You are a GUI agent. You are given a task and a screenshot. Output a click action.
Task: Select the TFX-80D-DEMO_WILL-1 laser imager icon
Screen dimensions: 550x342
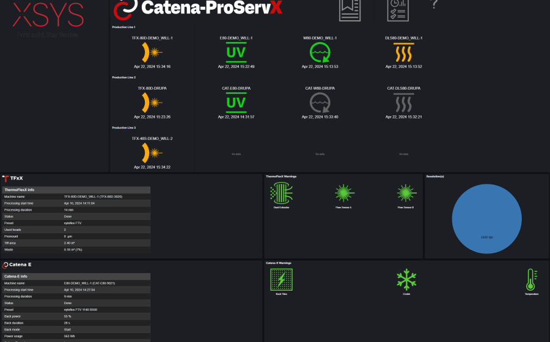[152, 52]
